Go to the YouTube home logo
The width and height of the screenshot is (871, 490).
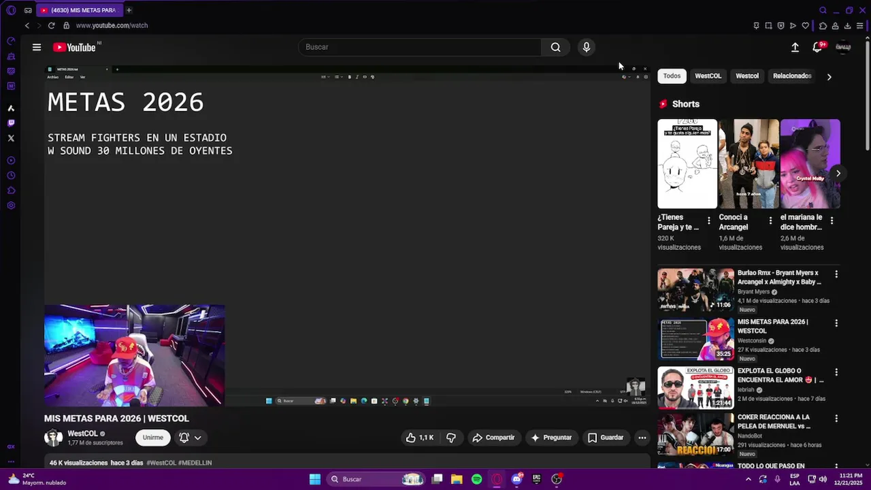[74, 47]
